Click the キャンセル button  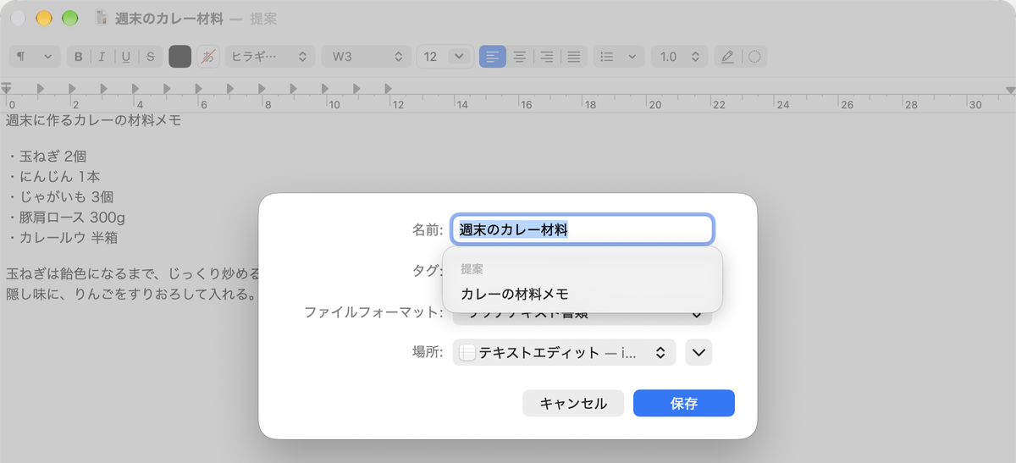click(573, 403)
